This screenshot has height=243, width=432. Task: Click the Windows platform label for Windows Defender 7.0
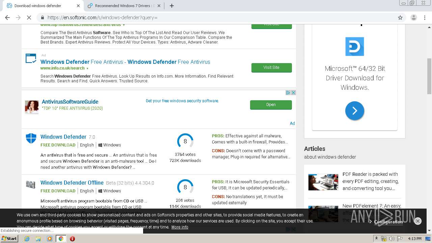pos(110,145)
